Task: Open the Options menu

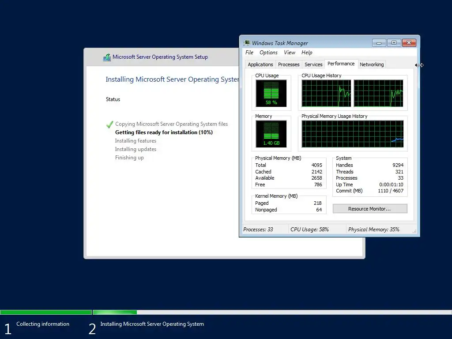Action: pyautogui.click(x=268, y=53)
